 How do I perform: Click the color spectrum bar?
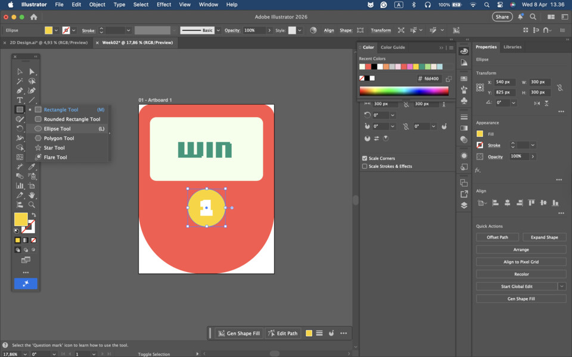[x=403, y=91]
